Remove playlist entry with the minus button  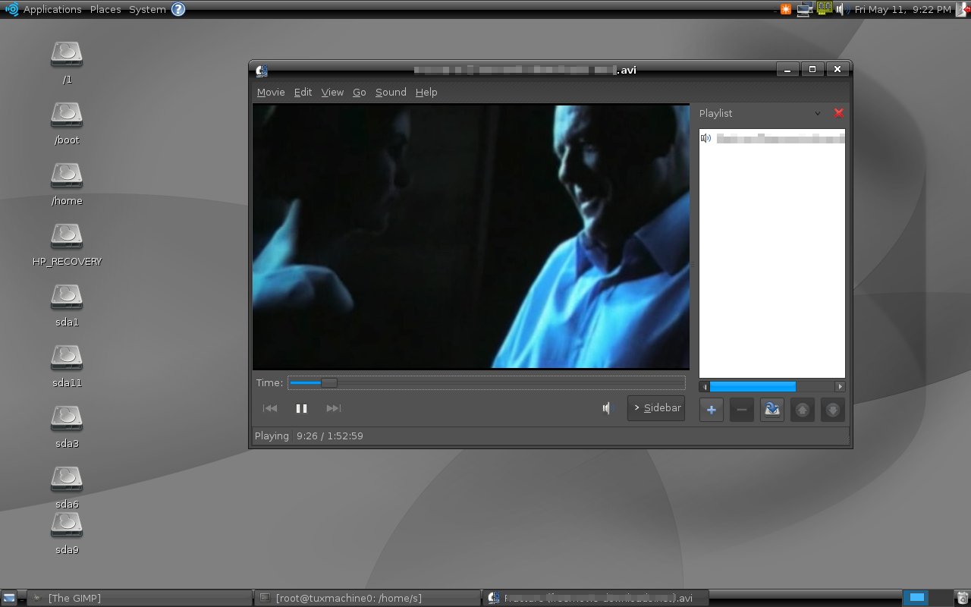(x=741, y=410)
